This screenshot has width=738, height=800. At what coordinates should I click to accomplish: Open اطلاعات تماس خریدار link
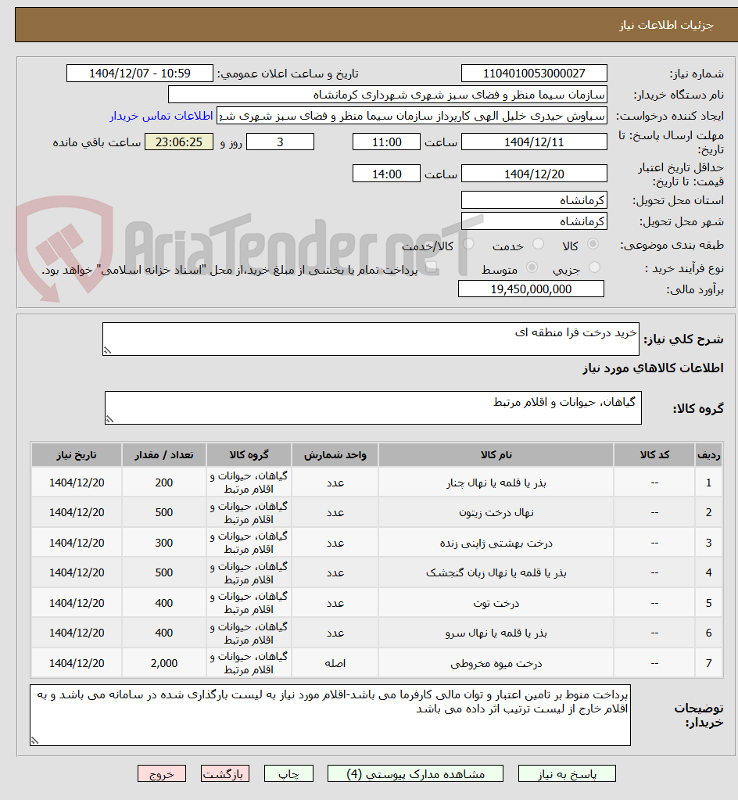point(161,116)
